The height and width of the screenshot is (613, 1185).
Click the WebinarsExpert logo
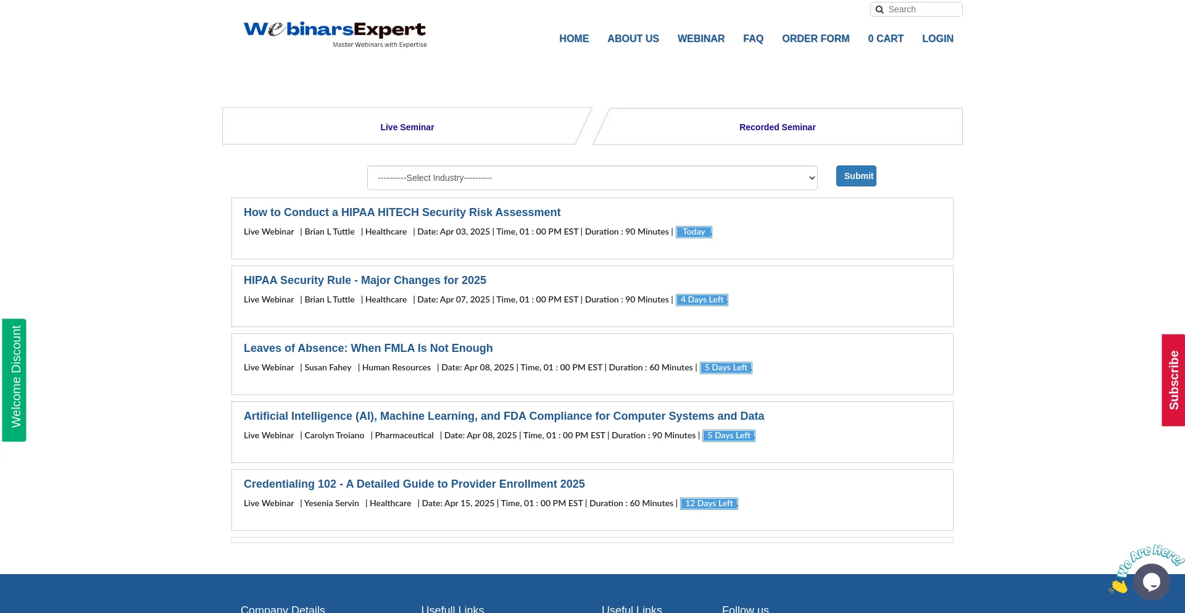(335, 35)
